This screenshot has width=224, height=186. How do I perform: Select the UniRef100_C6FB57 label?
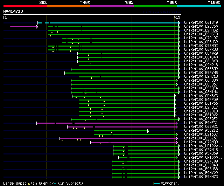(201, 84)
